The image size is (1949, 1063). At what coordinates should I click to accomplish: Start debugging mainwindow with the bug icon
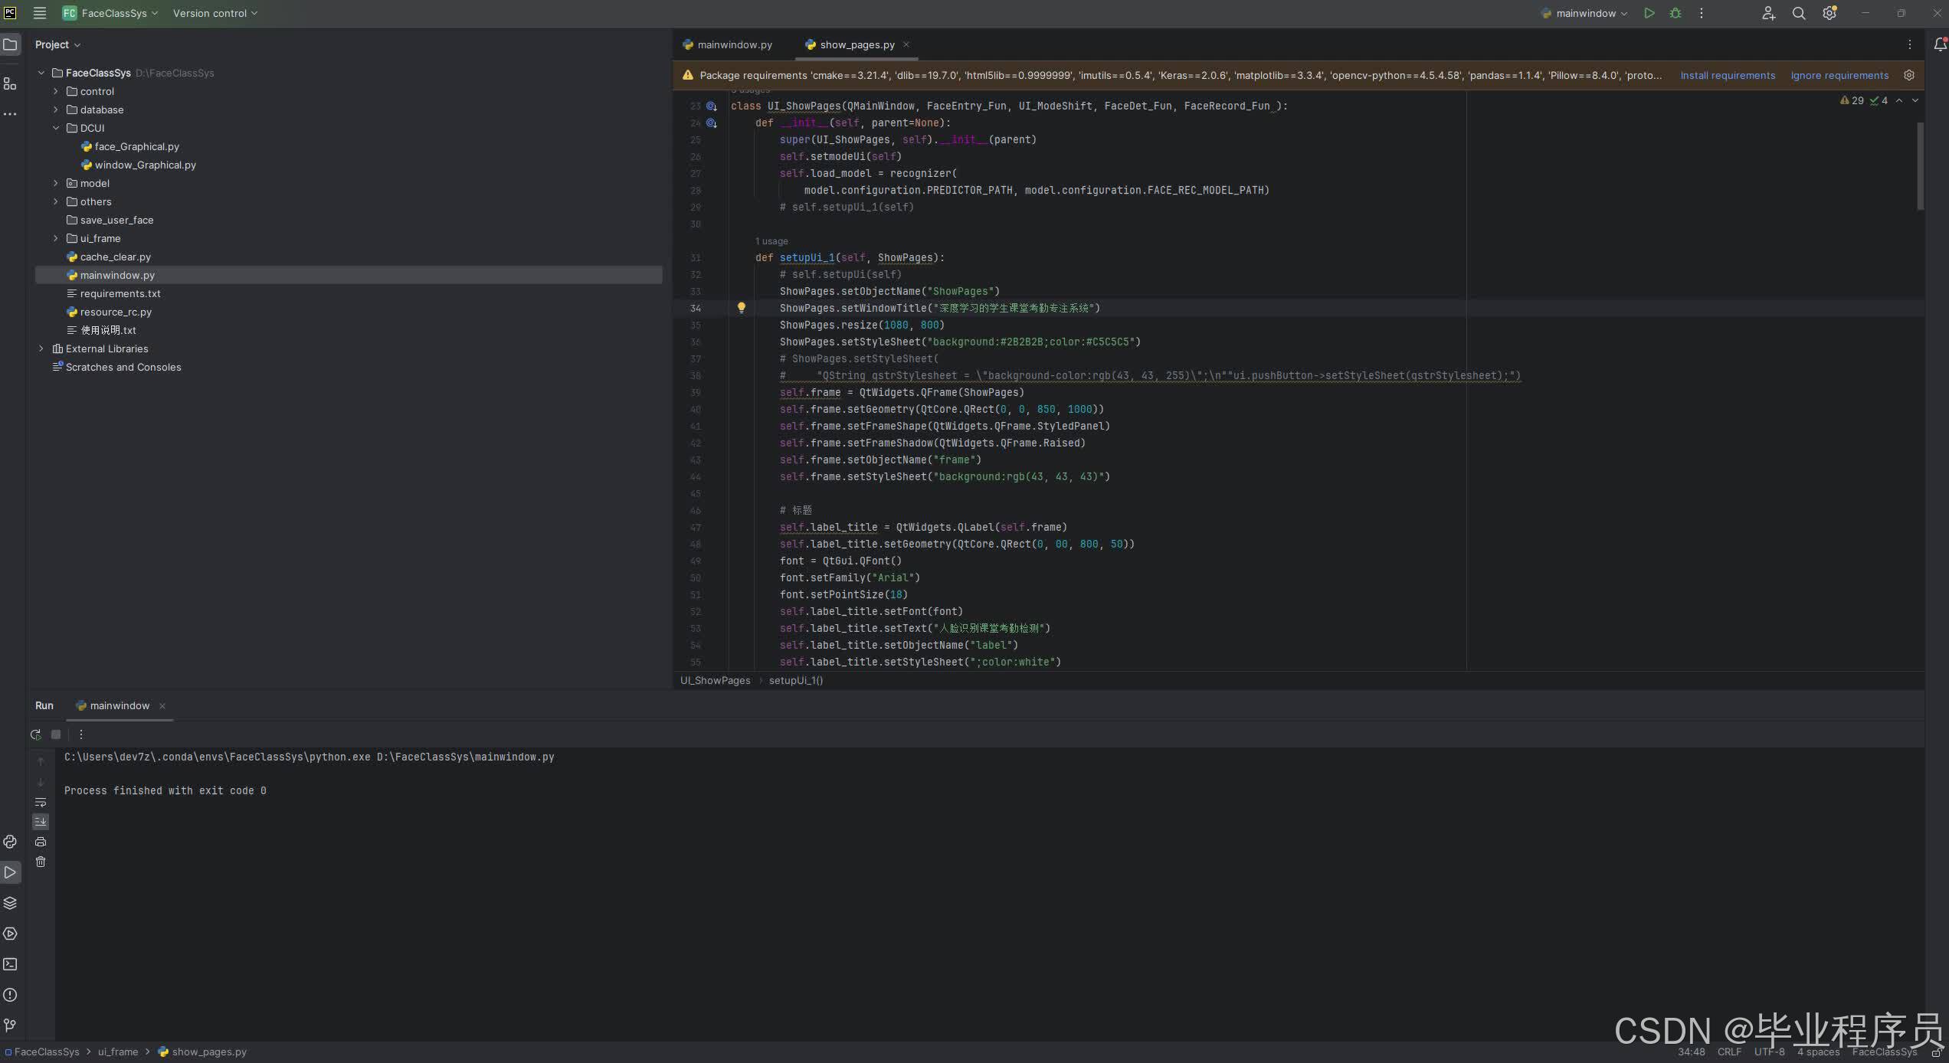1675,13
